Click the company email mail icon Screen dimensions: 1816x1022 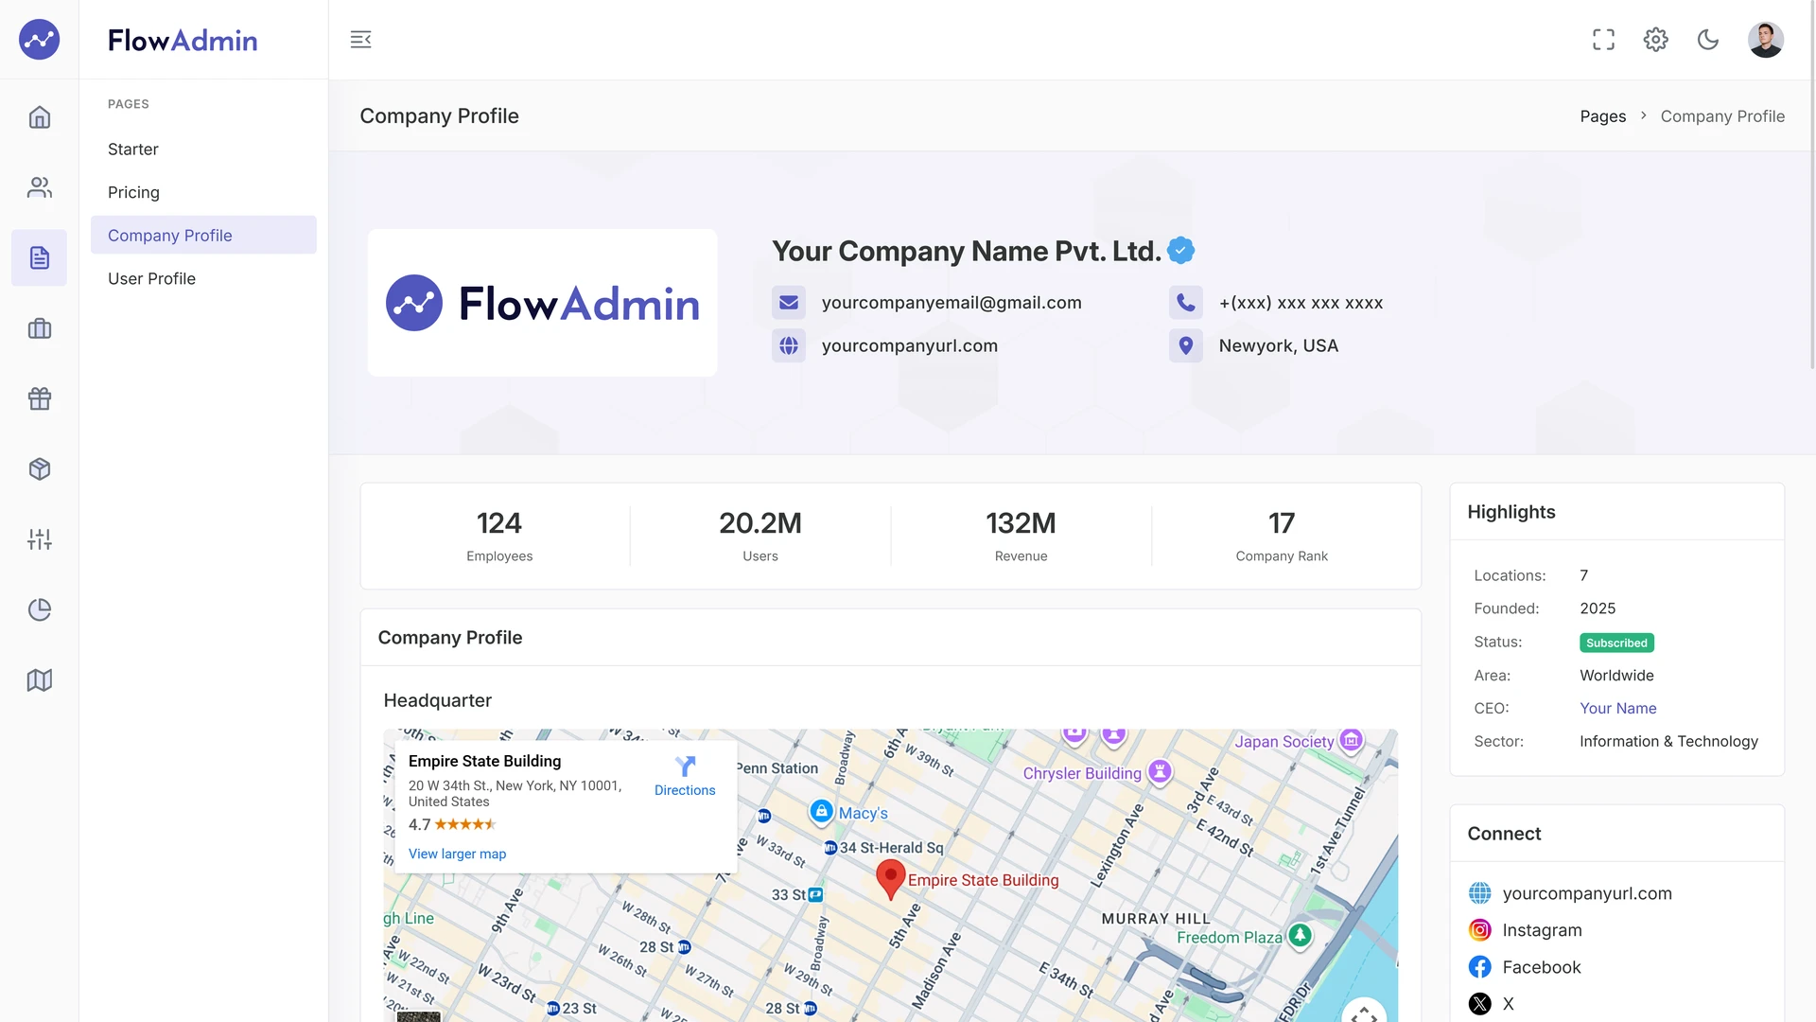tap(789, 303)
